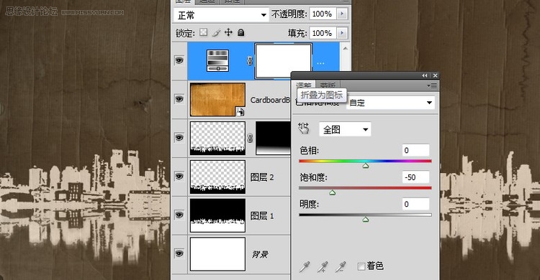Open the 全图 channel range dropdown
This screenshot has width=540, height=280.
pos(345,129)
